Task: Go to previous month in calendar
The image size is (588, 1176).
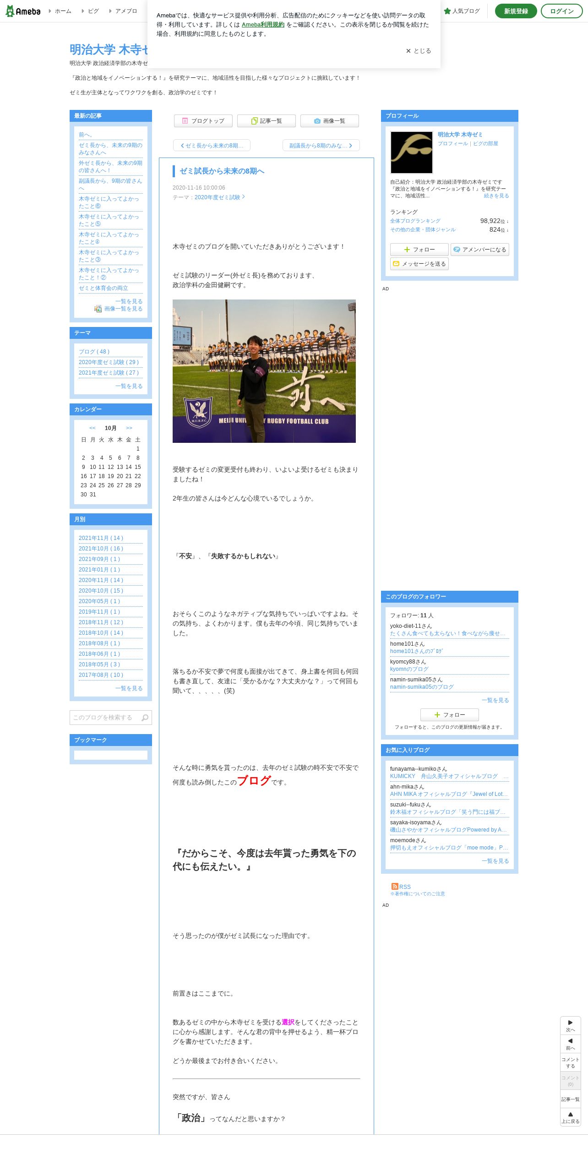Action: [x=93, y=428]
